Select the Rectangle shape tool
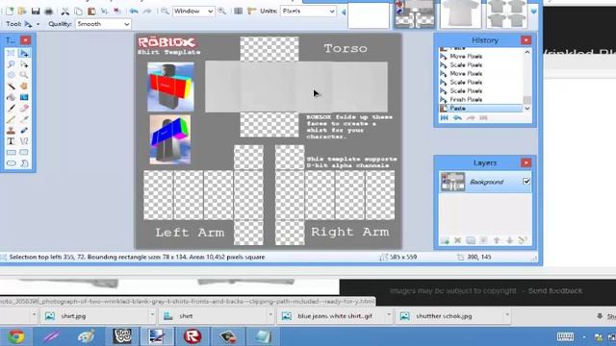This screenshot has width=616, height=346. click(x=11, y=152)
